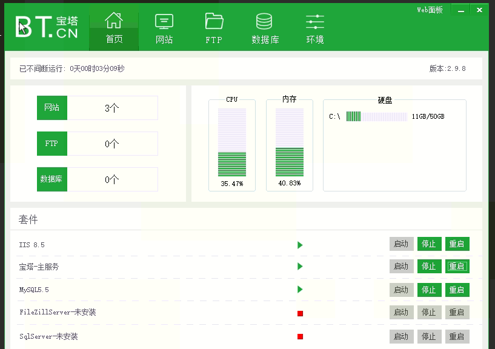Select the 宝塔-主服务 service name

tap(39, 267)
